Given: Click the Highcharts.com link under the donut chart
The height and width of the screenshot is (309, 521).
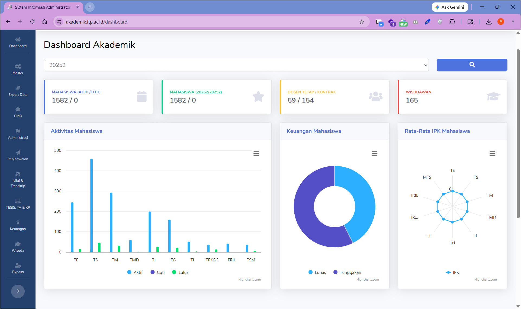Looking at the screenshot, I should point(368,280).
